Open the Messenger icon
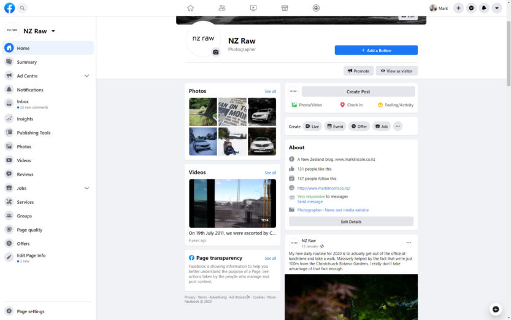 point(471,8)
